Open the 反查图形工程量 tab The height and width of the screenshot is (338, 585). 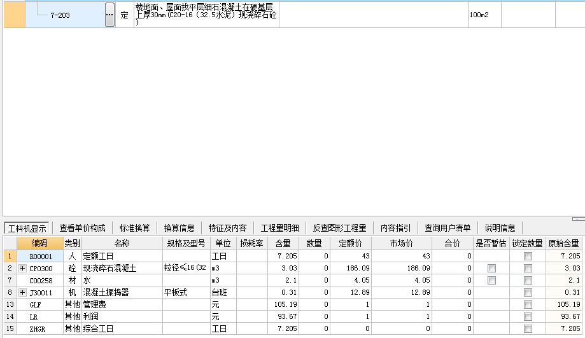click(339, 228)
